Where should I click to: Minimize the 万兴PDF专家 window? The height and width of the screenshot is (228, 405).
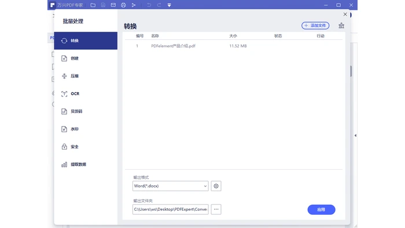click(x=326, y=5)
